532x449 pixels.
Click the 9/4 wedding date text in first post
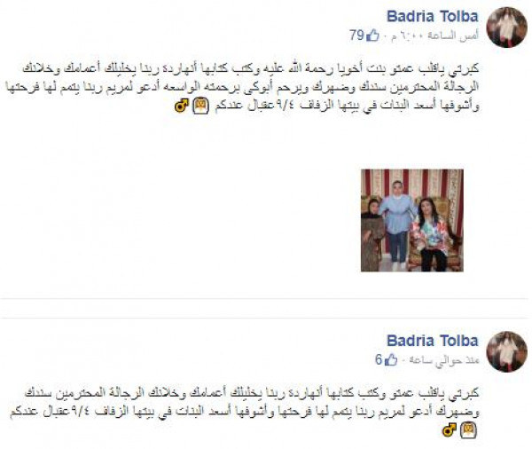pyautogui.click(x=286, y=106)
